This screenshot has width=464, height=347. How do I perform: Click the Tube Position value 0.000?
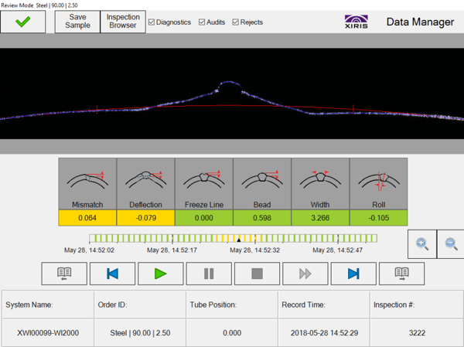(x=232, y=333)
